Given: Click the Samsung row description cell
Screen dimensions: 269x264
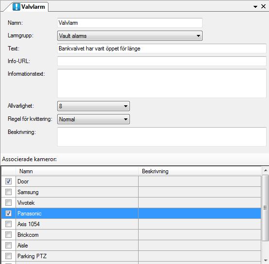Looking at the screenshot, I should [200, 192].
